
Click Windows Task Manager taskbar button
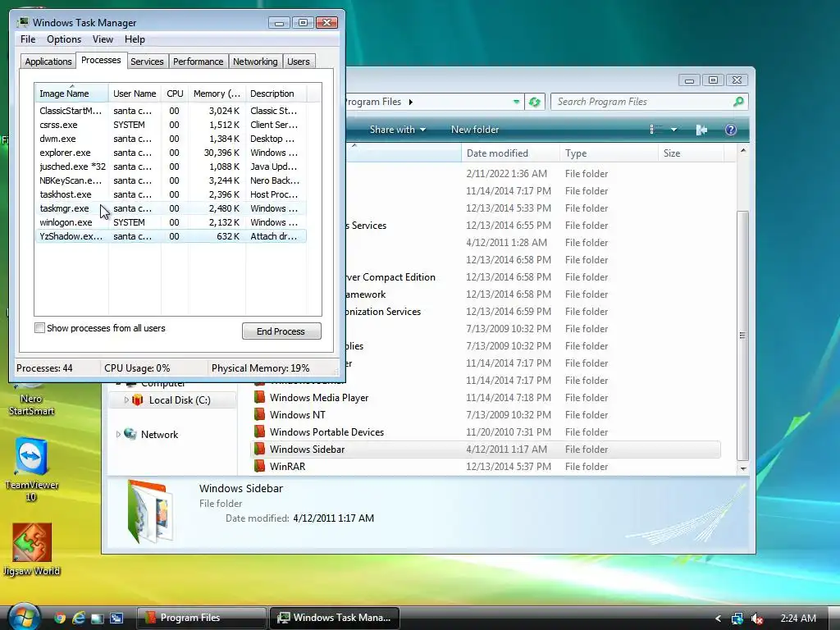tap(335, 618)
